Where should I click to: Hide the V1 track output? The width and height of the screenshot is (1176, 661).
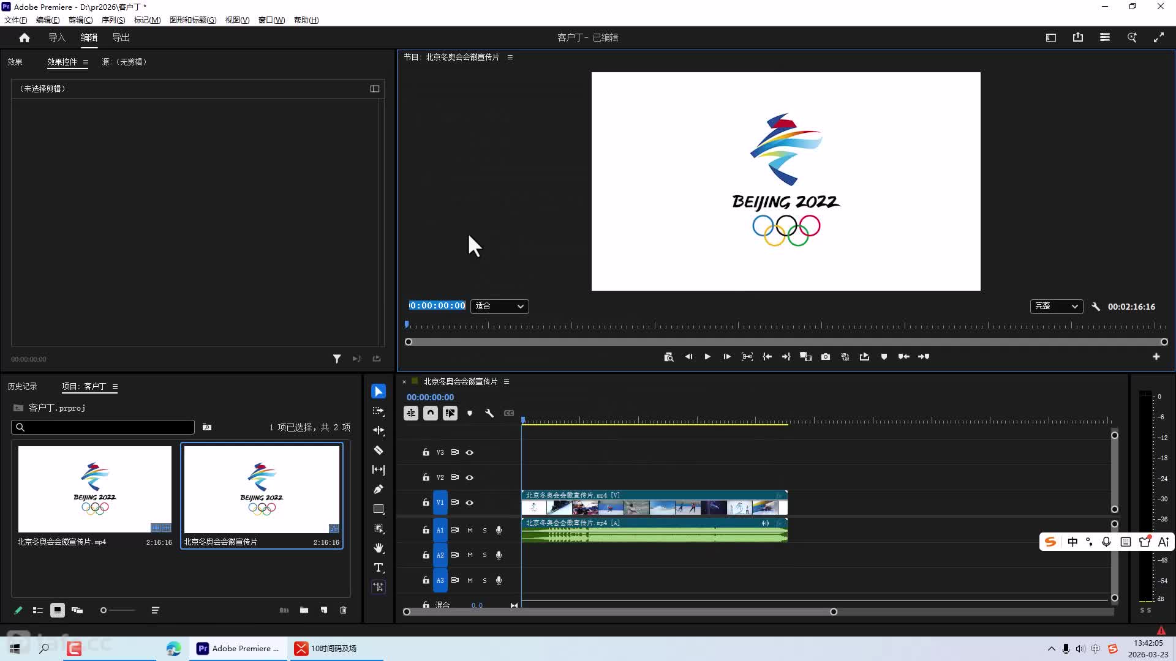point(470,503)
